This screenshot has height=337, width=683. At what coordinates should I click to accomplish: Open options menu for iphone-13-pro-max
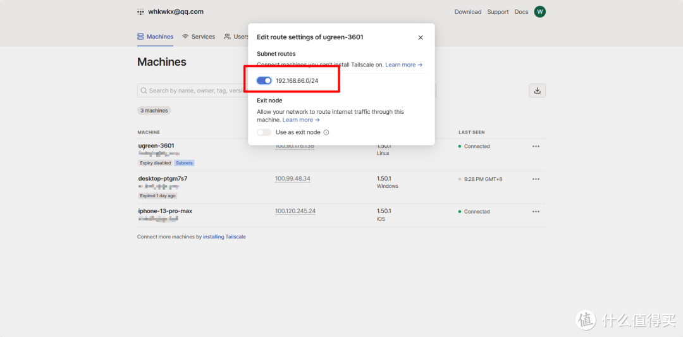pos(536,212)
